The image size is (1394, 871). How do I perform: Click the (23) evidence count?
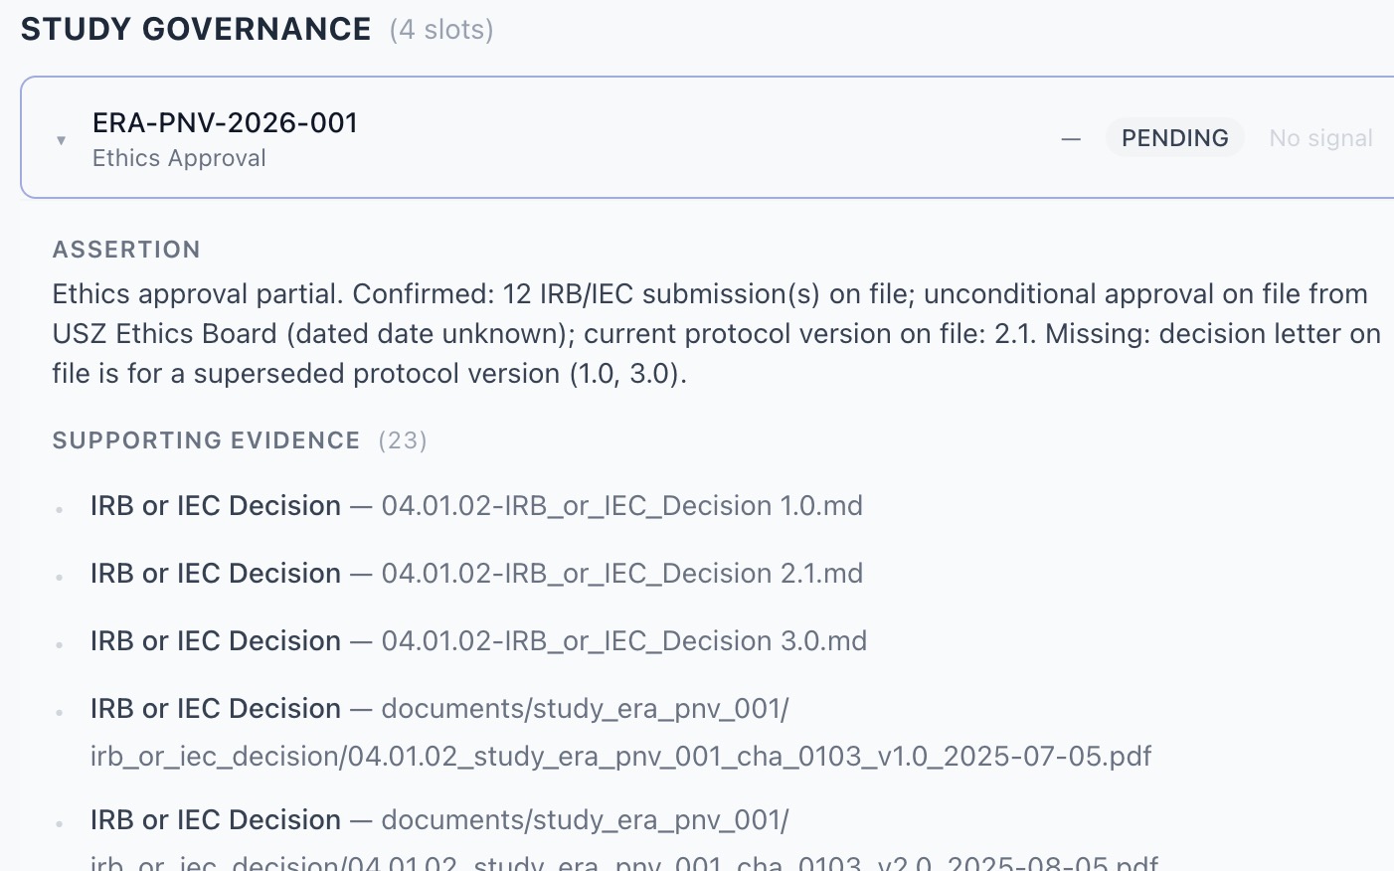click(403, 440)
